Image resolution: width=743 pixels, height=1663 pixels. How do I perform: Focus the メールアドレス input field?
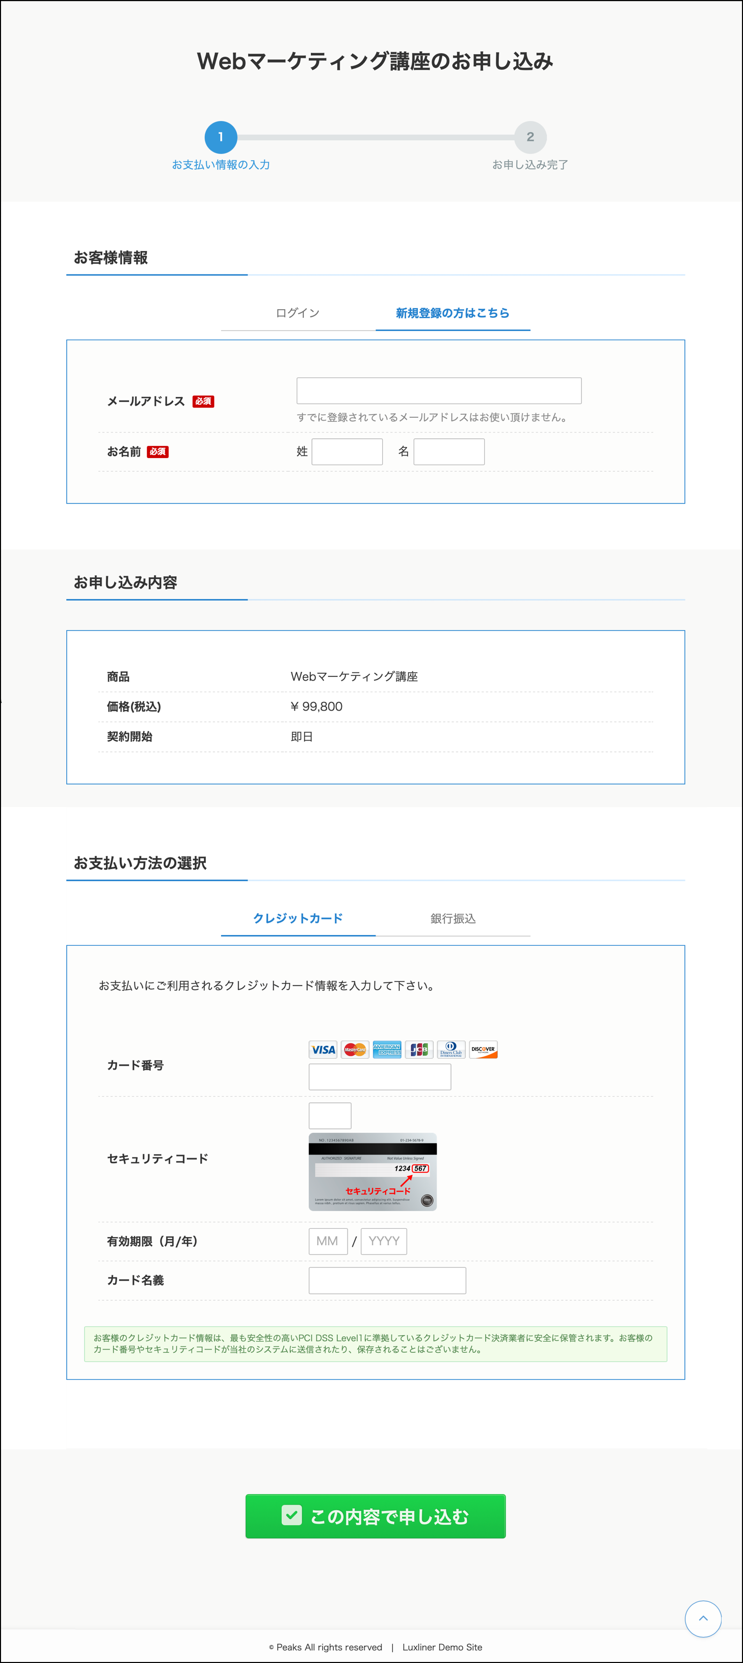pyautogui.click(x=439, y=391)
